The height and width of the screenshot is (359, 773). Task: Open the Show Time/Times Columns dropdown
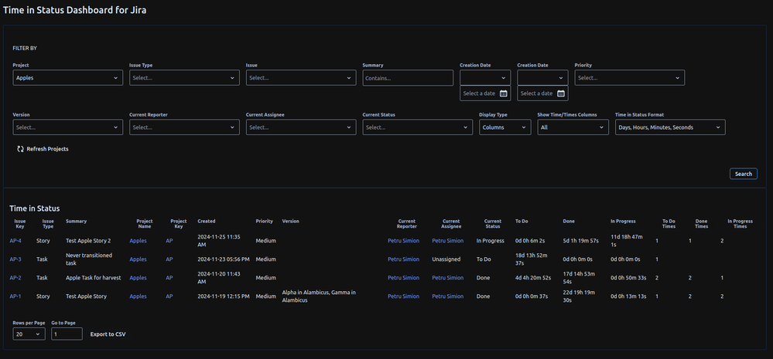point(573,127)
